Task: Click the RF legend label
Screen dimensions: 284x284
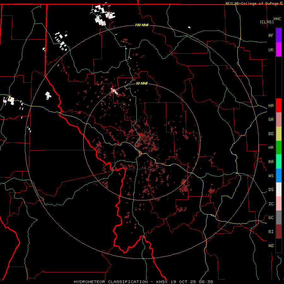Action: (x=271, y=35)
